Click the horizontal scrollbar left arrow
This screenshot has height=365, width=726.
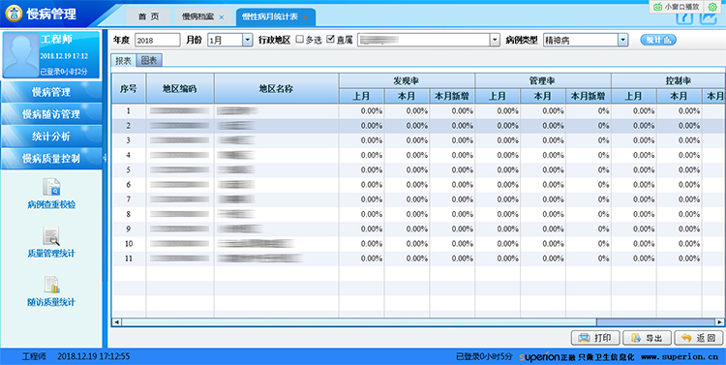coord(117,322)
